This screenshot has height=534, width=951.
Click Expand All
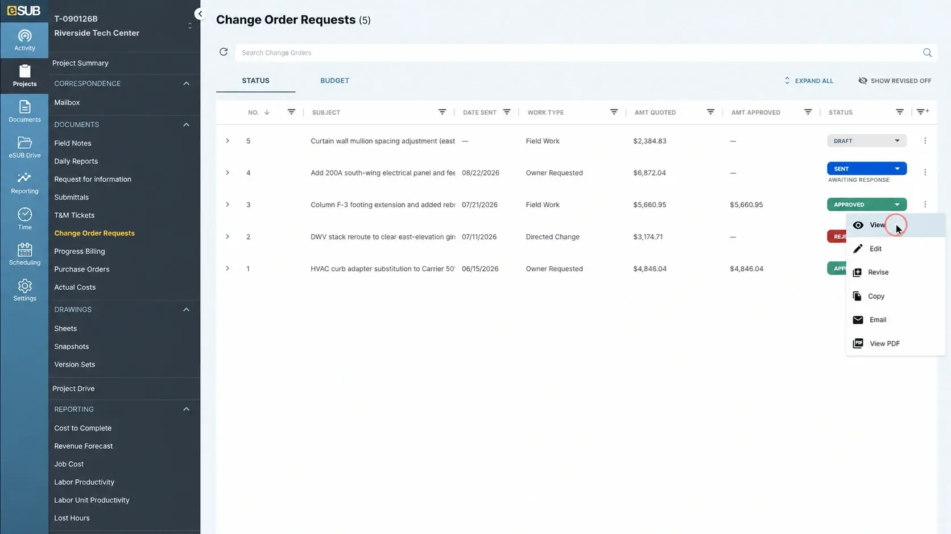(808, 81)
